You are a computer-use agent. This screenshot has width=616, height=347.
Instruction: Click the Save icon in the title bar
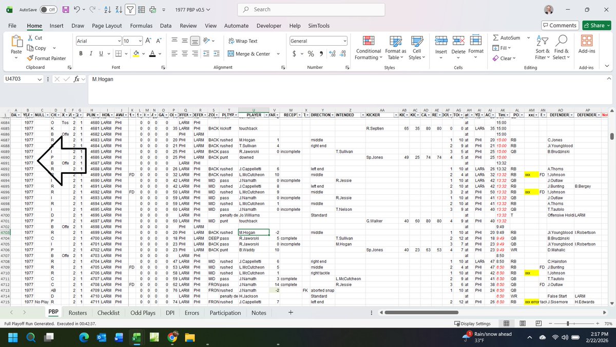point(65,9)
